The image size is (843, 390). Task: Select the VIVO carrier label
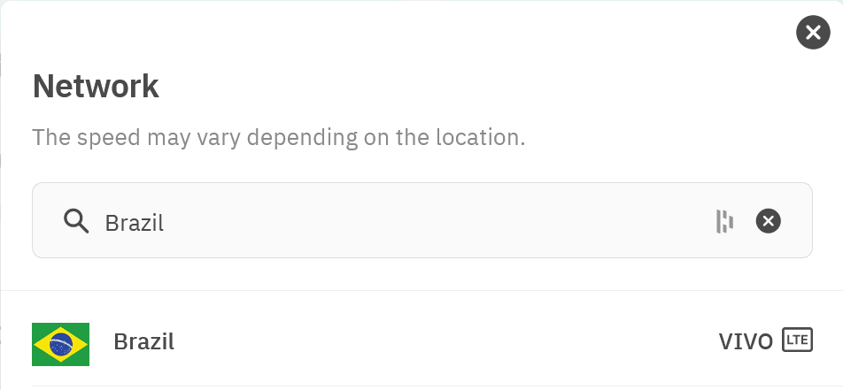(746, 341)
